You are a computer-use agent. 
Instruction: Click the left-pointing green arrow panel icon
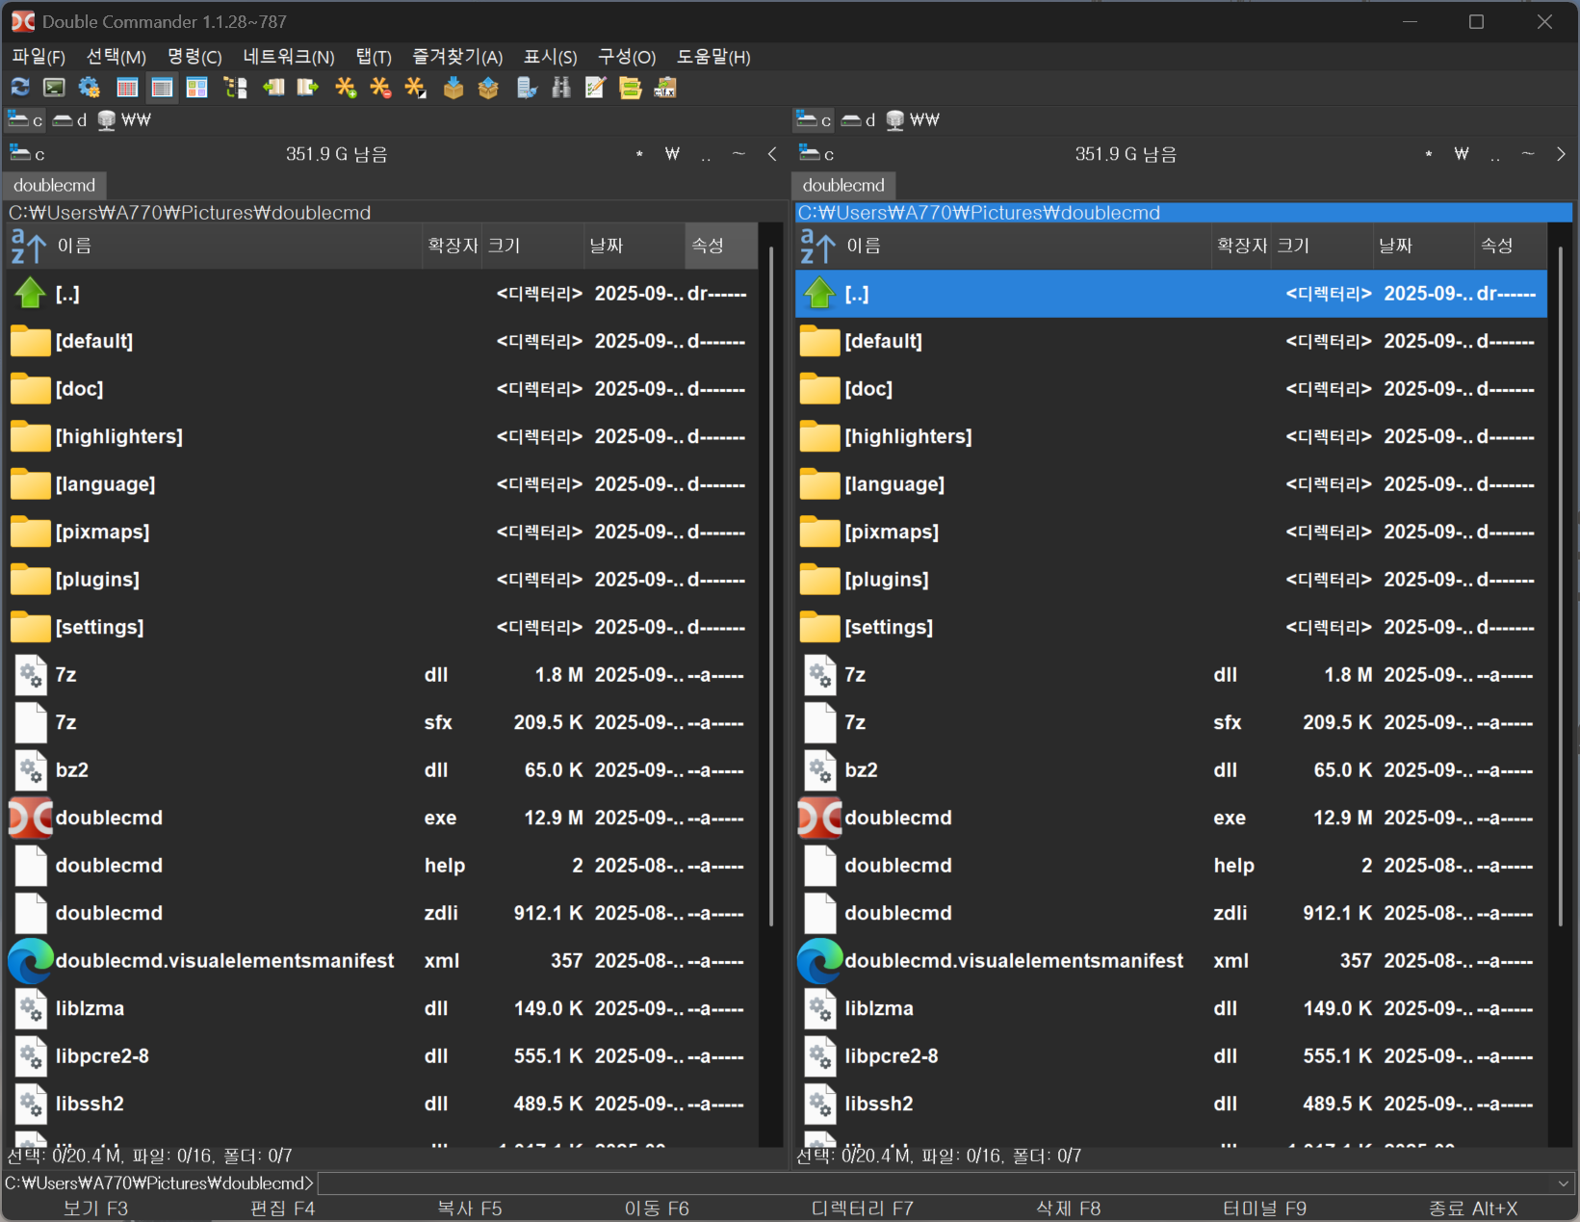click(273, 88)
